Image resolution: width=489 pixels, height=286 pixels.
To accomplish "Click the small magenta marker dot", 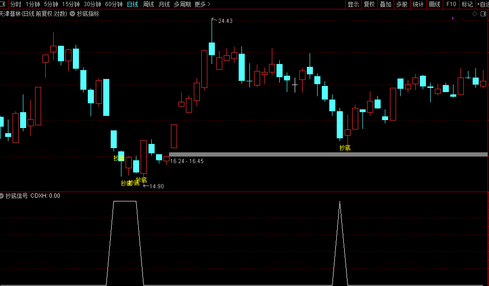I will pyautogui.click(x=453, y=18).
